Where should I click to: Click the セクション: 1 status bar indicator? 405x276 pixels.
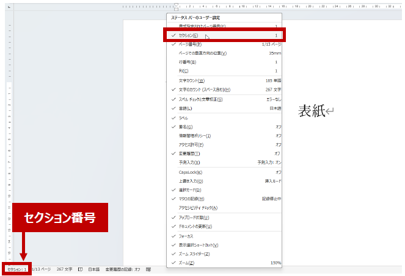(16, 269)
